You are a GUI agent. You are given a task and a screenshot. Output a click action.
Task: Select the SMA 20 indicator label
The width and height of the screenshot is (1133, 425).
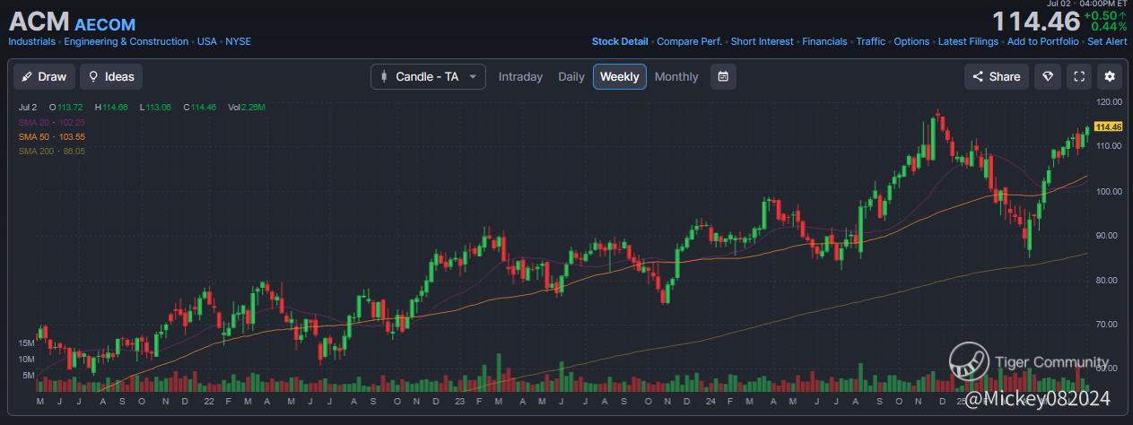51,122
